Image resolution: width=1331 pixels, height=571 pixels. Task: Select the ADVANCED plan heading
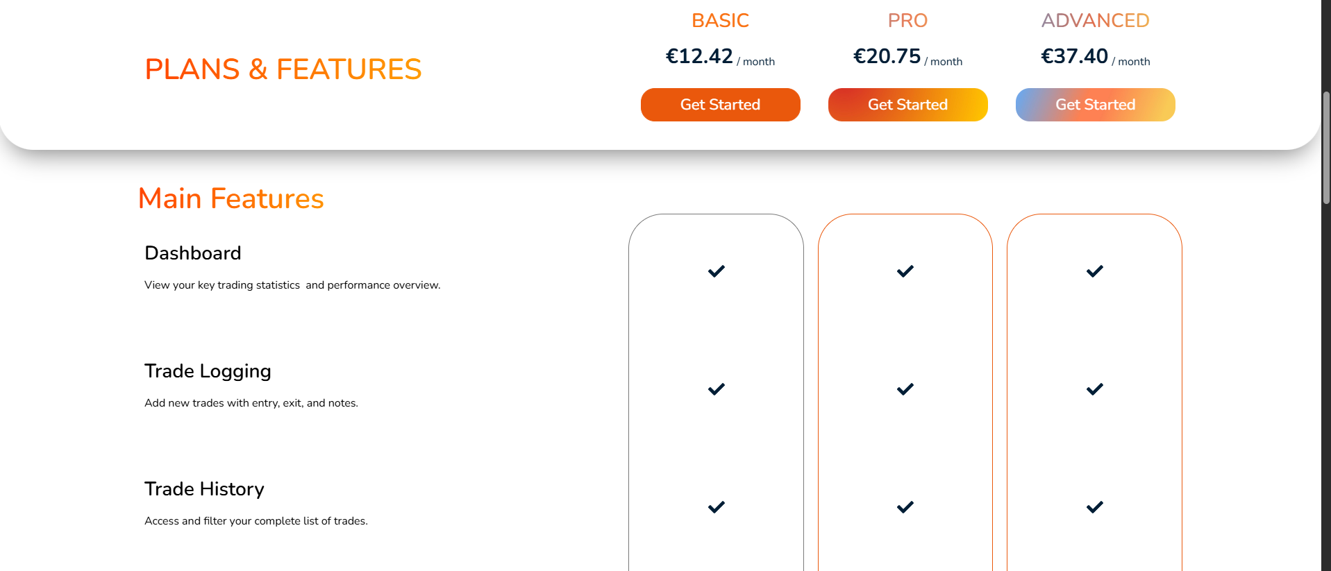tap(1095, 21)
